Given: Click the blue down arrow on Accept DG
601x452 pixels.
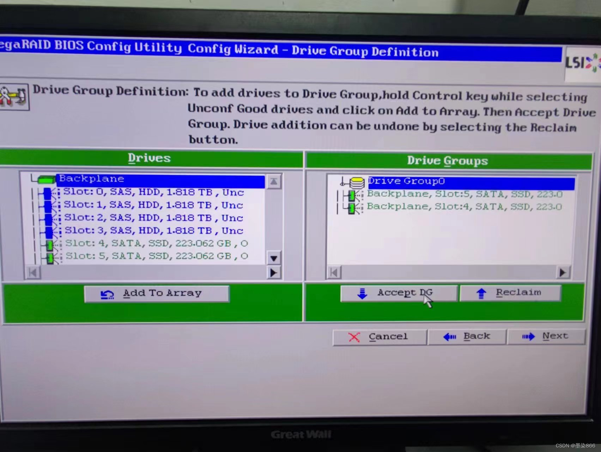Looking at the screenshot, I should 362,293.
